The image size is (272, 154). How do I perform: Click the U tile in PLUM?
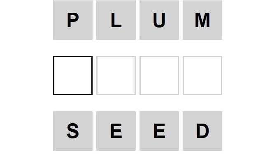click(x=159, y=20)
